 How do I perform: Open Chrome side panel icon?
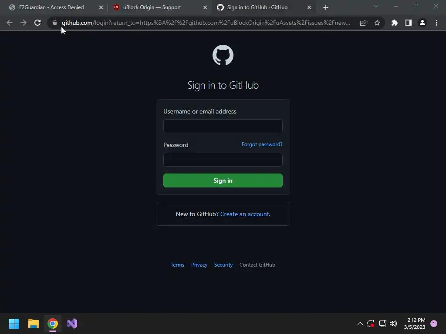tap(409, 23)
